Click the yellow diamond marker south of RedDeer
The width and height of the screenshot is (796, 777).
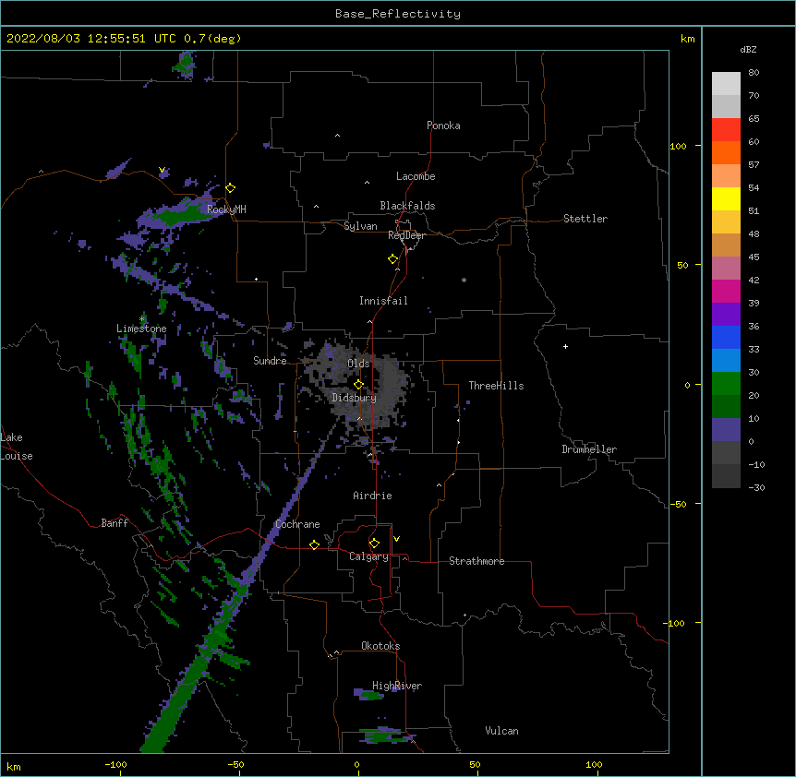tap(393, 258)
